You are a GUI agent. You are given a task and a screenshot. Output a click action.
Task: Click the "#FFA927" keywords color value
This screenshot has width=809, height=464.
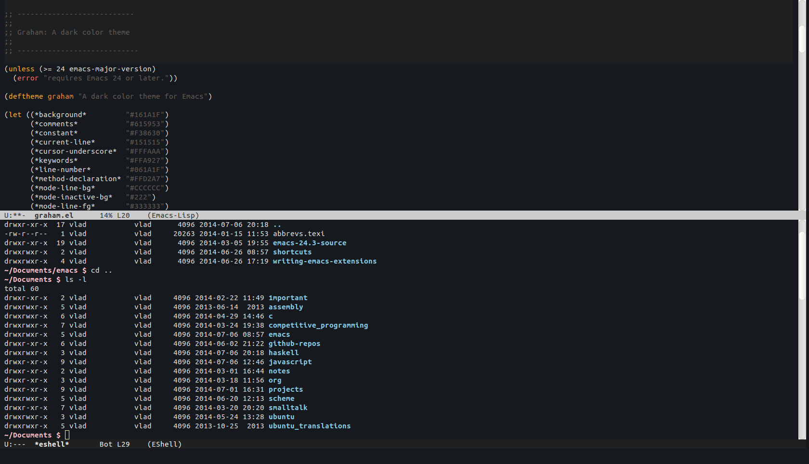click(x=147, y=160)
